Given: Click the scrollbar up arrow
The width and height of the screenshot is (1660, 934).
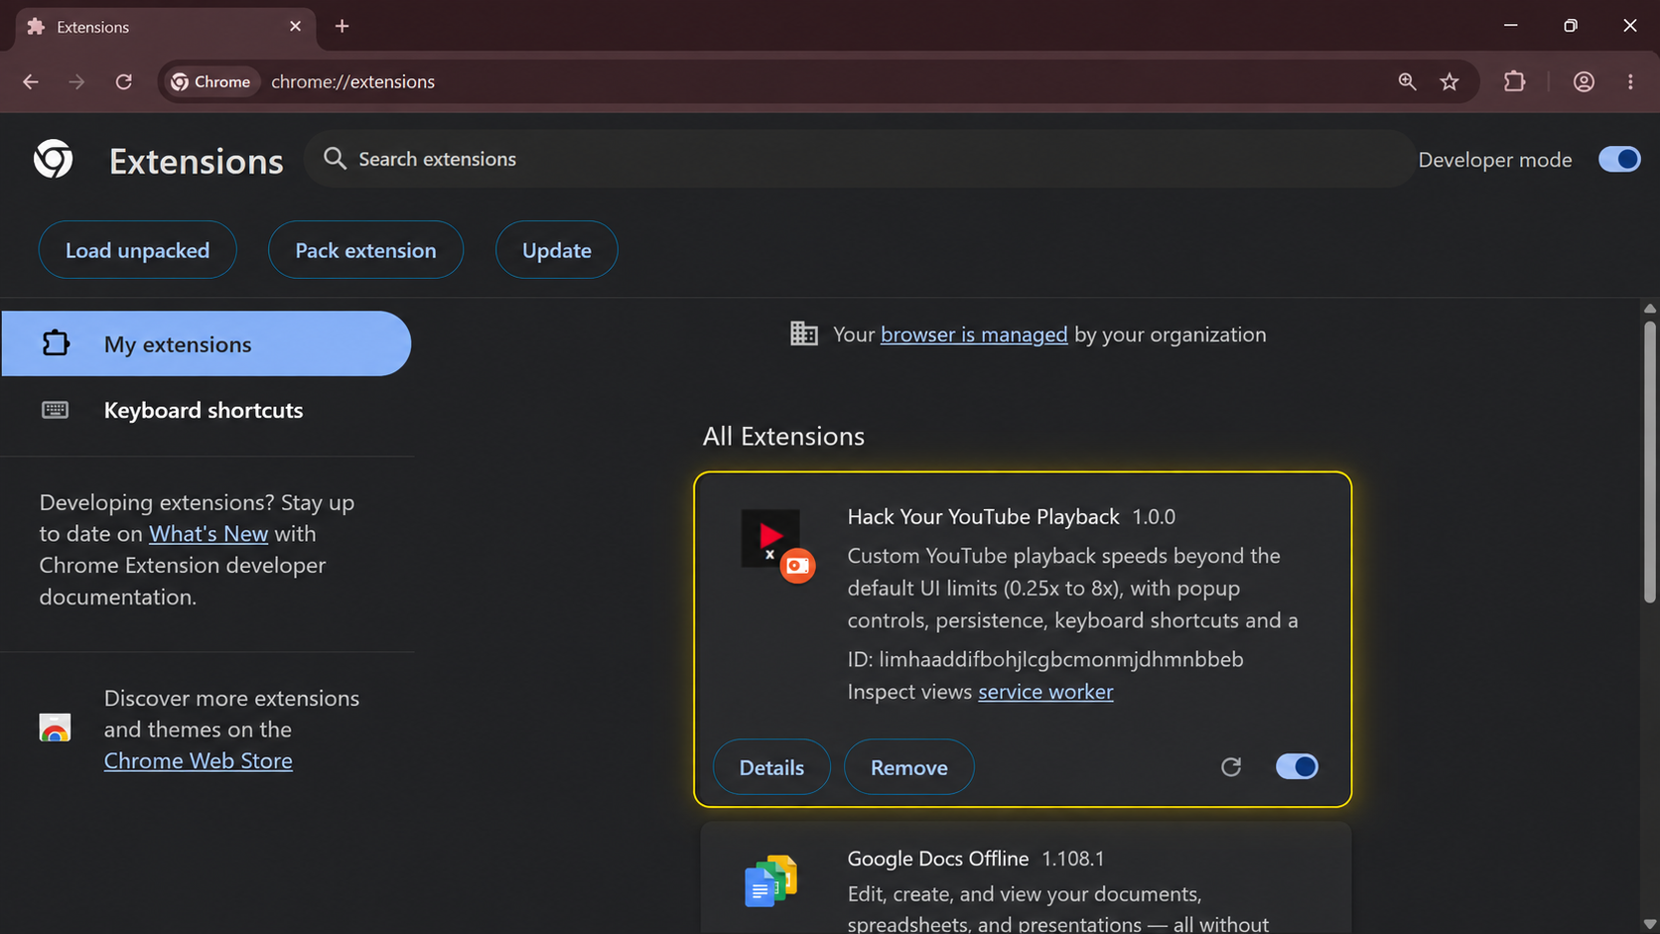Looking at the screenshot, I should [1649, 309].
